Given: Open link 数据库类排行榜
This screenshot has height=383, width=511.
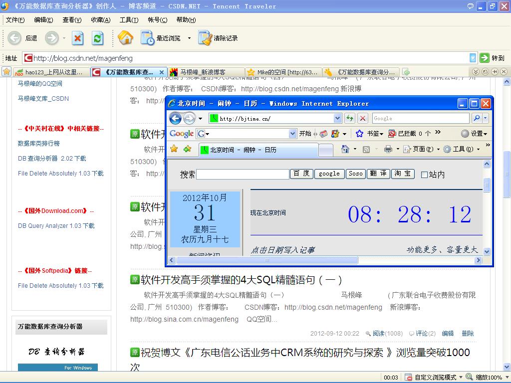Looking at the screenshot, I should pyautogui.click(x=38, y=143).
